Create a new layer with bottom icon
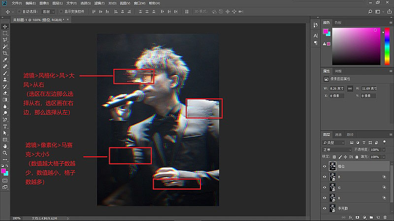 pos(378,217)
